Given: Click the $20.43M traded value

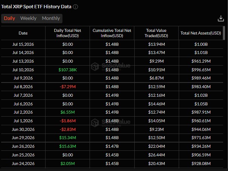Looking at the screenshot, I should 157,163.
